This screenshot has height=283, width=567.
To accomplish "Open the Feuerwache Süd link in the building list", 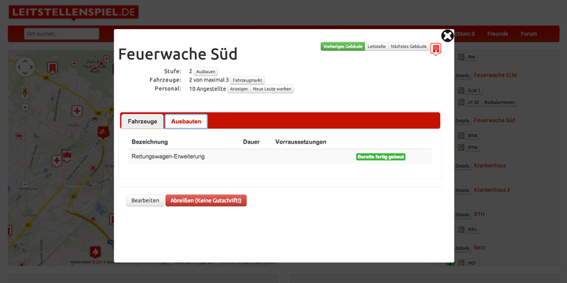I will point(494,120).
